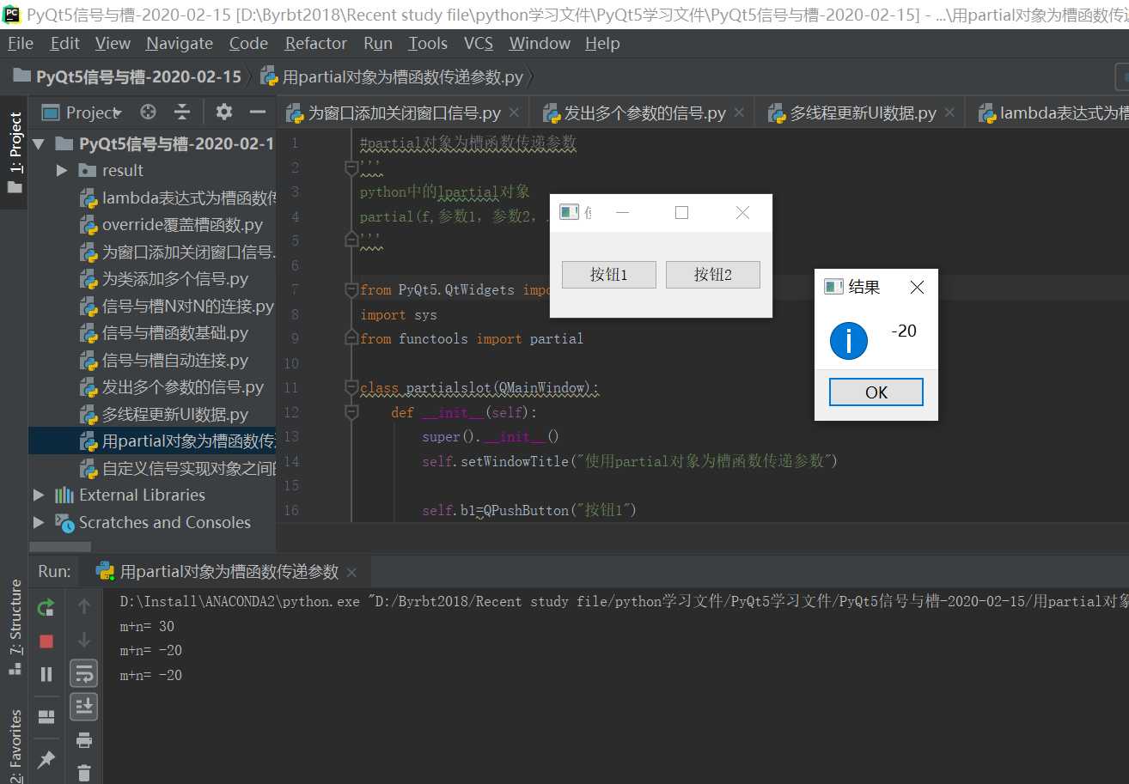Viewport: 1129px width, 784px height.
Task: Toggle the 7: Structure tool window tab
Action: pyautogui.click(x=15, y=628)
